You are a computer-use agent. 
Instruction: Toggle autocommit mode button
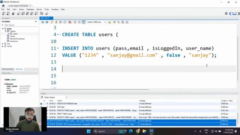(x=84, y=22)
